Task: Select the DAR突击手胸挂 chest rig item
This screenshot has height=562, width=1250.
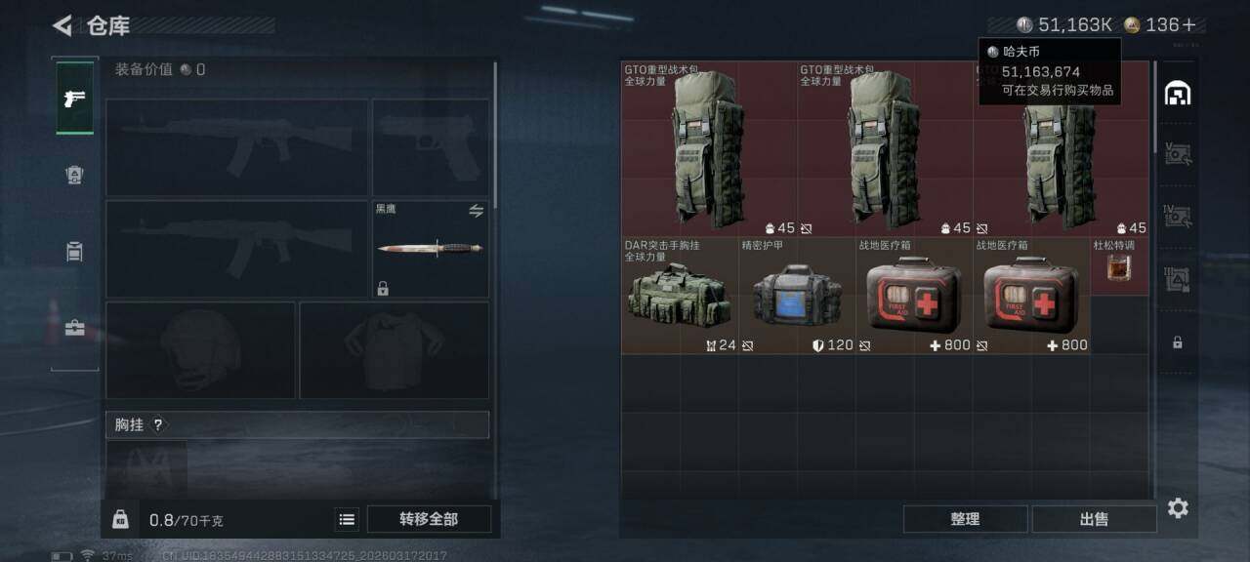Action: 681,296
